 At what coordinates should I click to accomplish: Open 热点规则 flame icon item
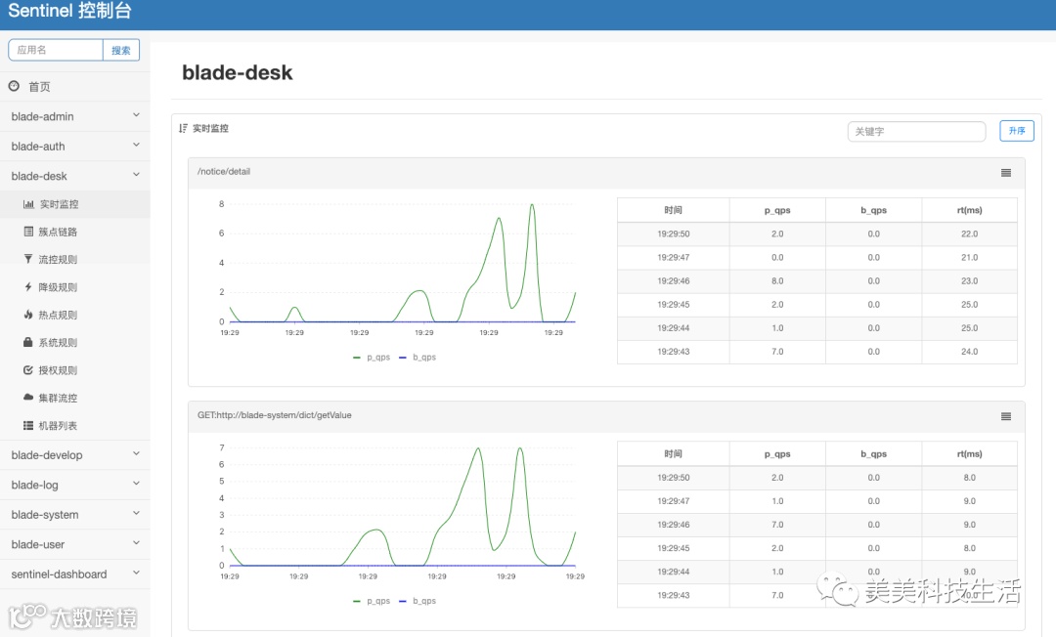74,315
